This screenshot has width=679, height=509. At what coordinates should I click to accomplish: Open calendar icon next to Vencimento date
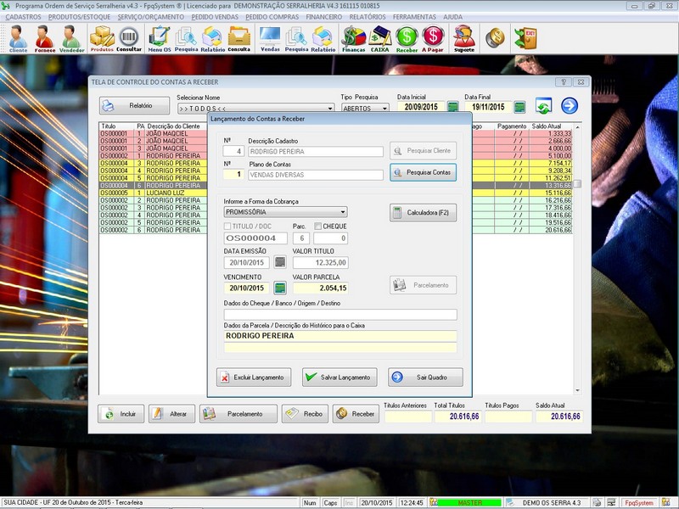pos(280,288)
